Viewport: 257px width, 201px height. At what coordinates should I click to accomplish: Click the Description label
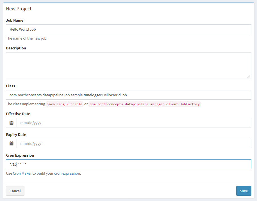point(16,48)
